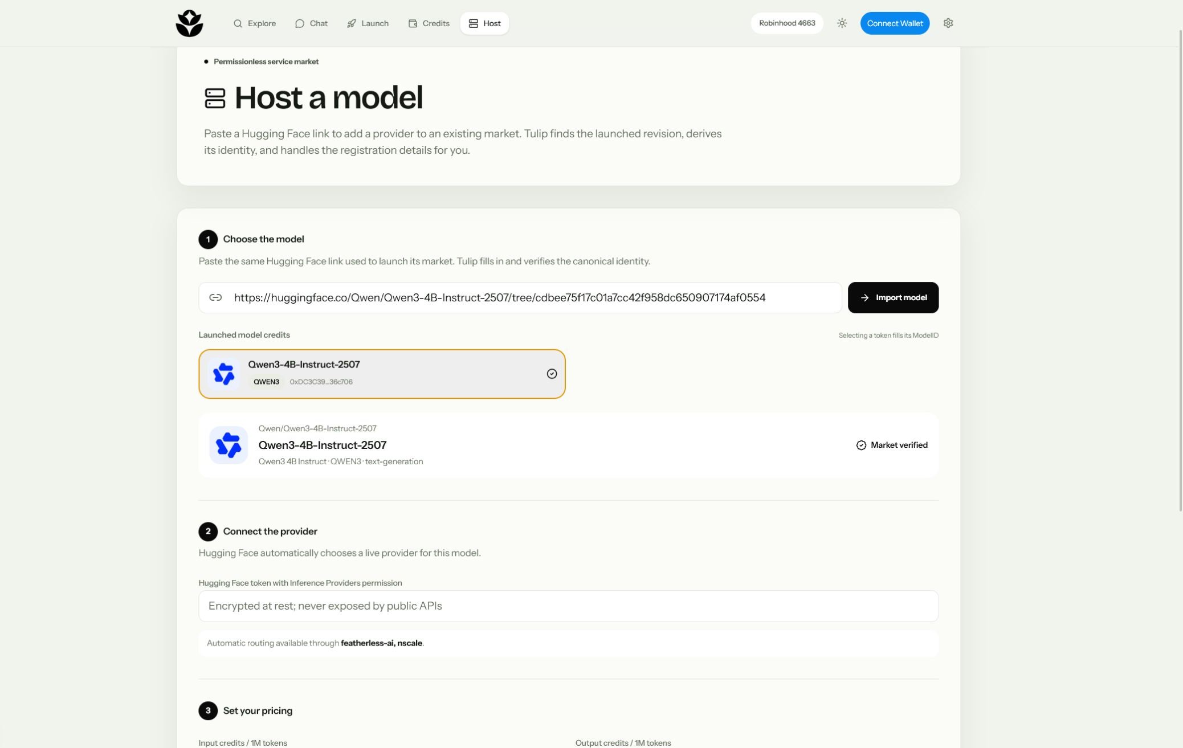1183x748 pixels.
Task: Click the 'Launched model credits' label
Action: [244, 335]
